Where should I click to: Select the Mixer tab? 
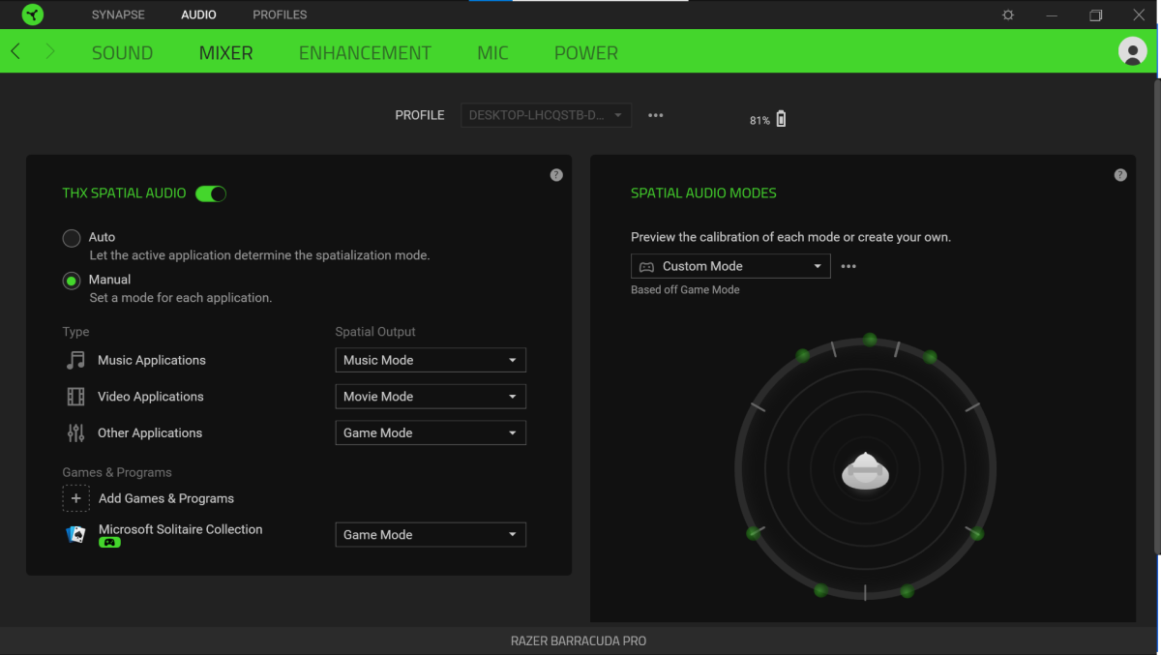[225, 53]
